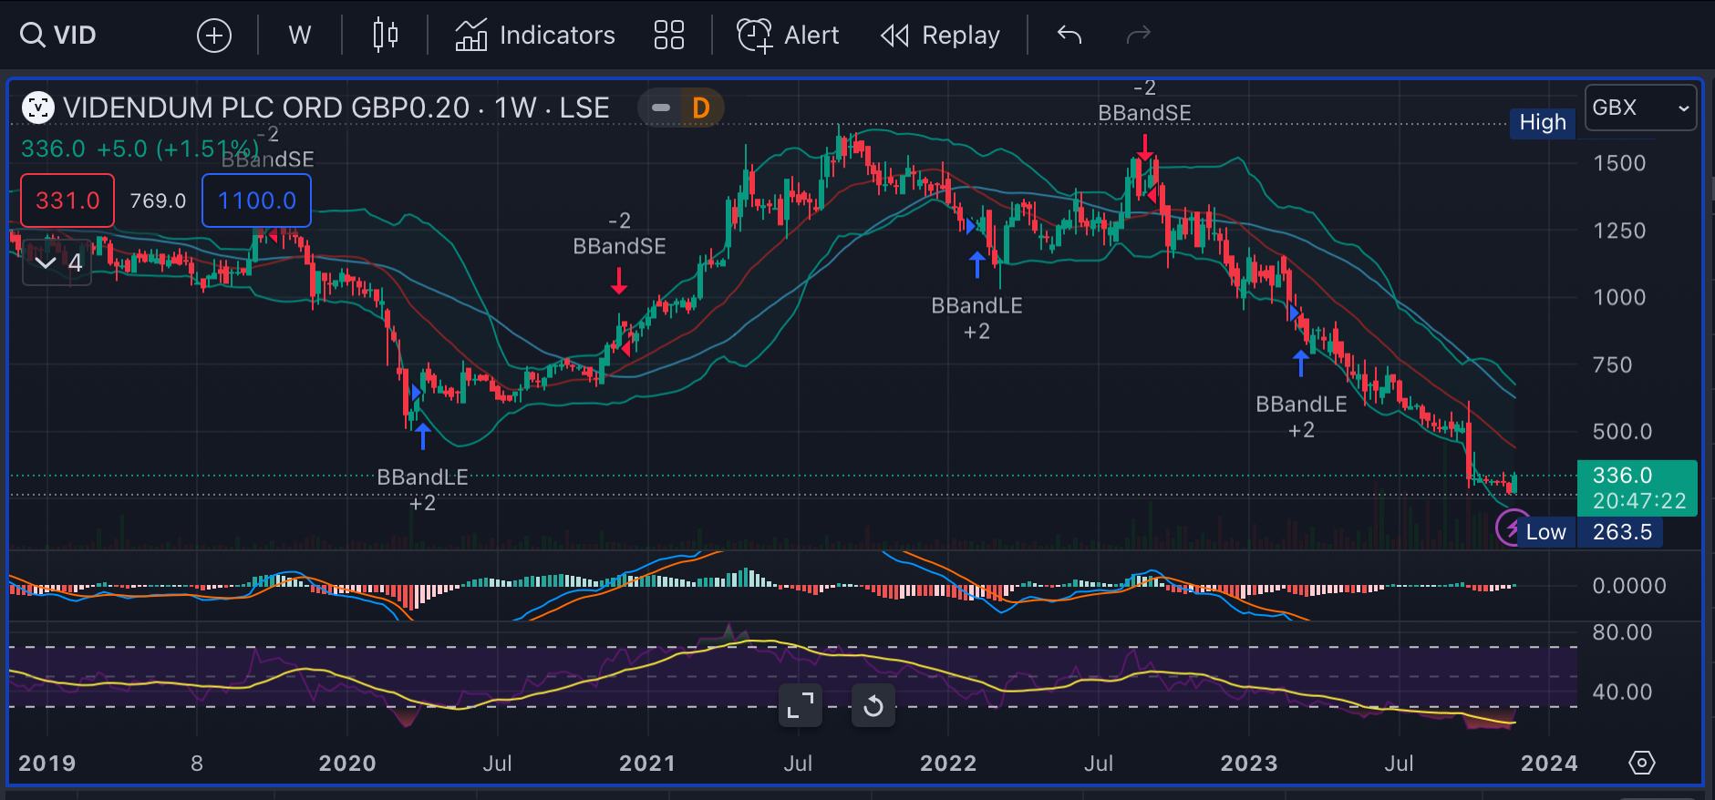This screenshot has height=800, width=1715.
Task: Click the Videndum symbol logo
Action: 38,108
